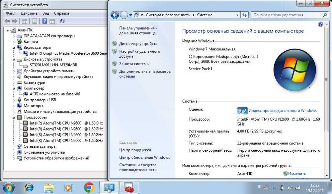Click Панель управления домашняя страница link
Screen dimensions: 332x194
(138, 30)
